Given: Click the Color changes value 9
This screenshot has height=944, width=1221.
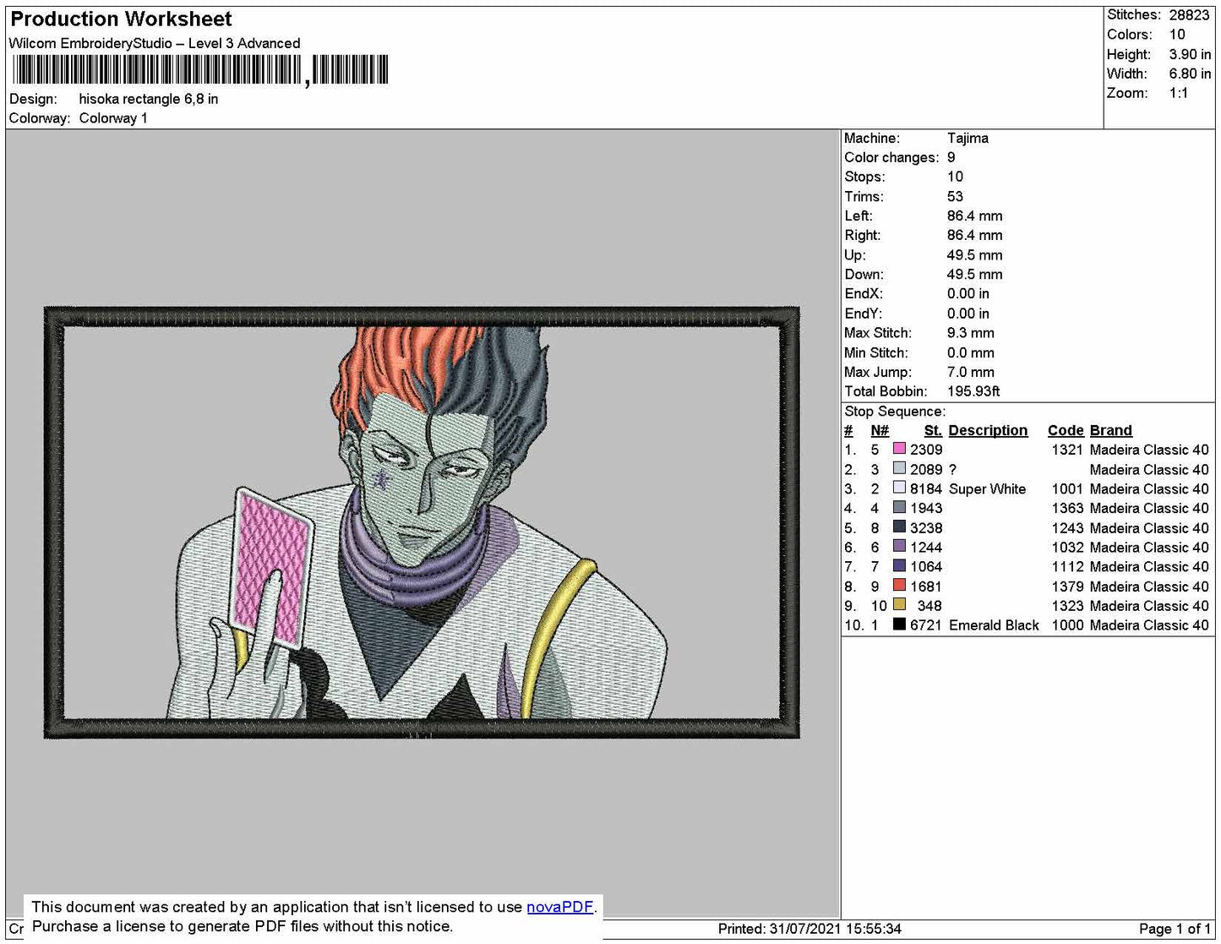Looking at the screenshot, I should coord(951,157).
